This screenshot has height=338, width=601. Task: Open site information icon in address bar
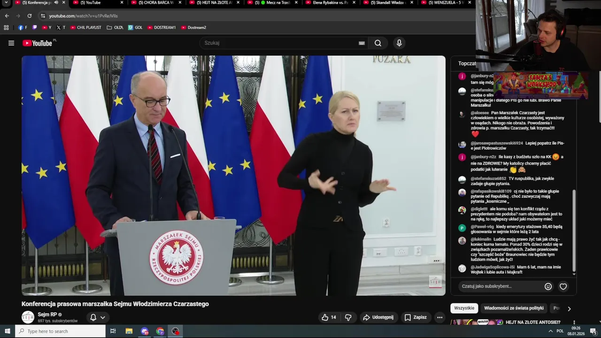pyautogui.click(x=43, y=16)
